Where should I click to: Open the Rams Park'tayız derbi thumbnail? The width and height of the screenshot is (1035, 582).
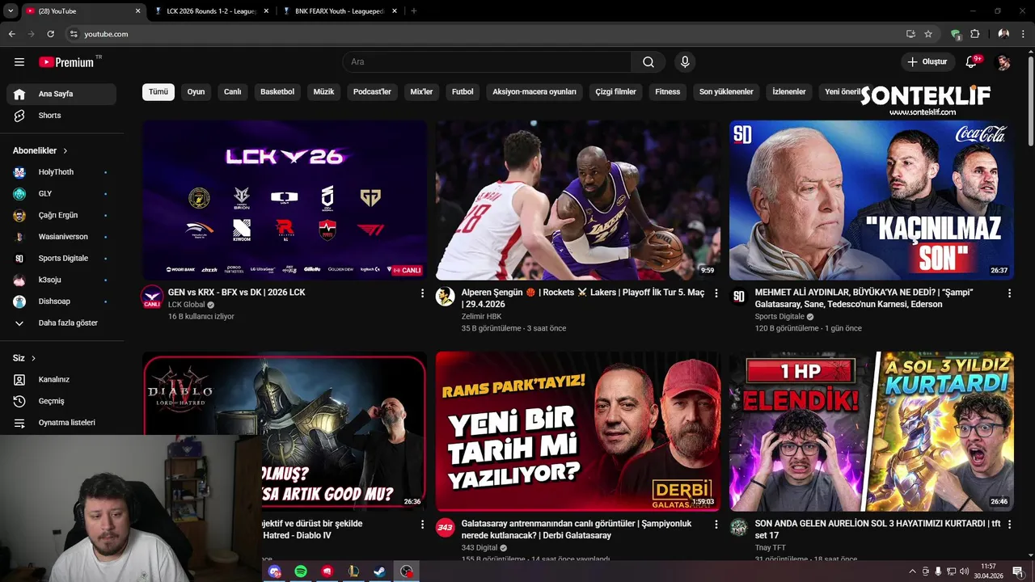point(577,431)
